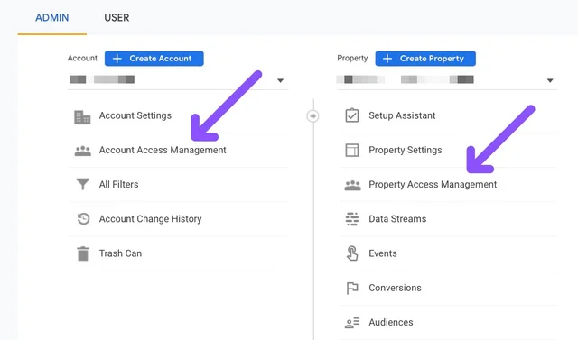Click the Account Access Management people icon
This screenshot has height=340, width=578.
82,151
